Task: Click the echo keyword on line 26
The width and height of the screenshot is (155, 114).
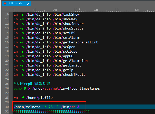Action: 18,88
